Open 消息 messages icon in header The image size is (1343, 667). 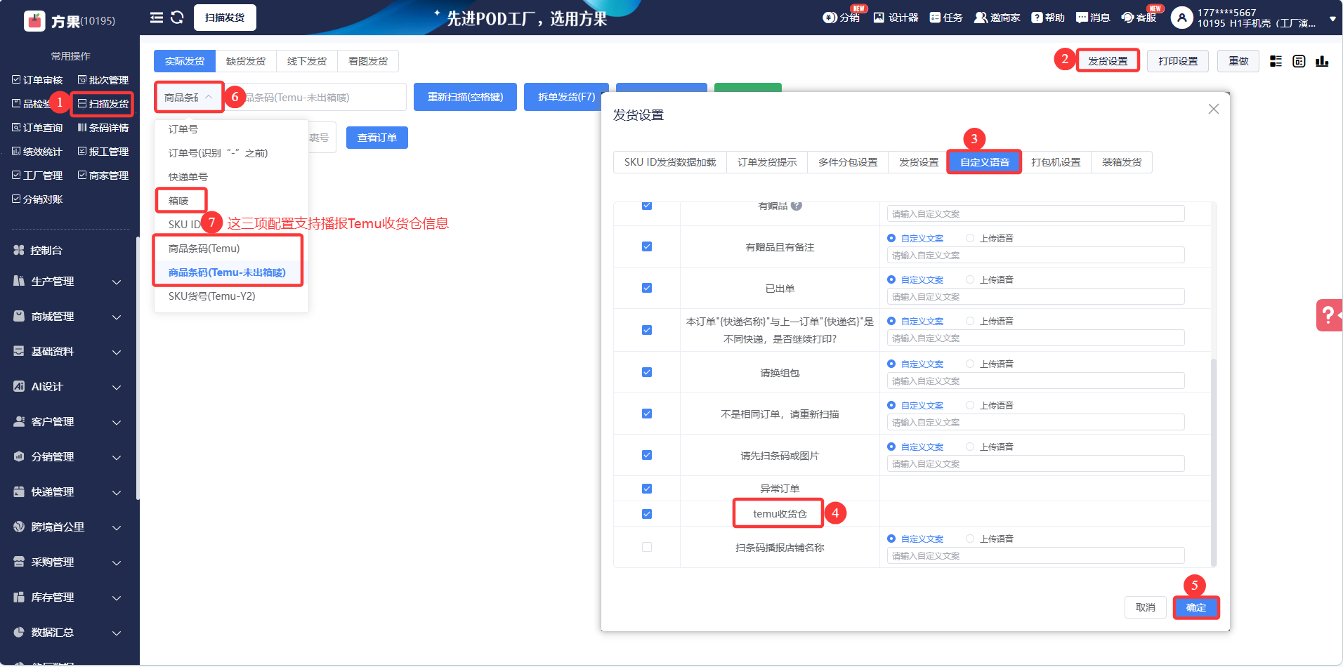point(1082,18)
